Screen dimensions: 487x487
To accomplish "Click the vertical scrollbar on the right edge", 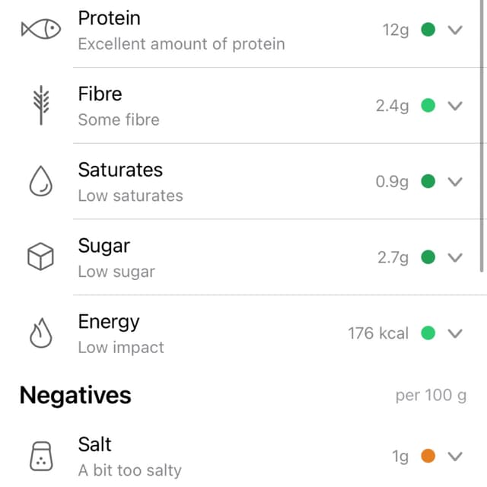I will pyautogui.click(x=482, y=136).
